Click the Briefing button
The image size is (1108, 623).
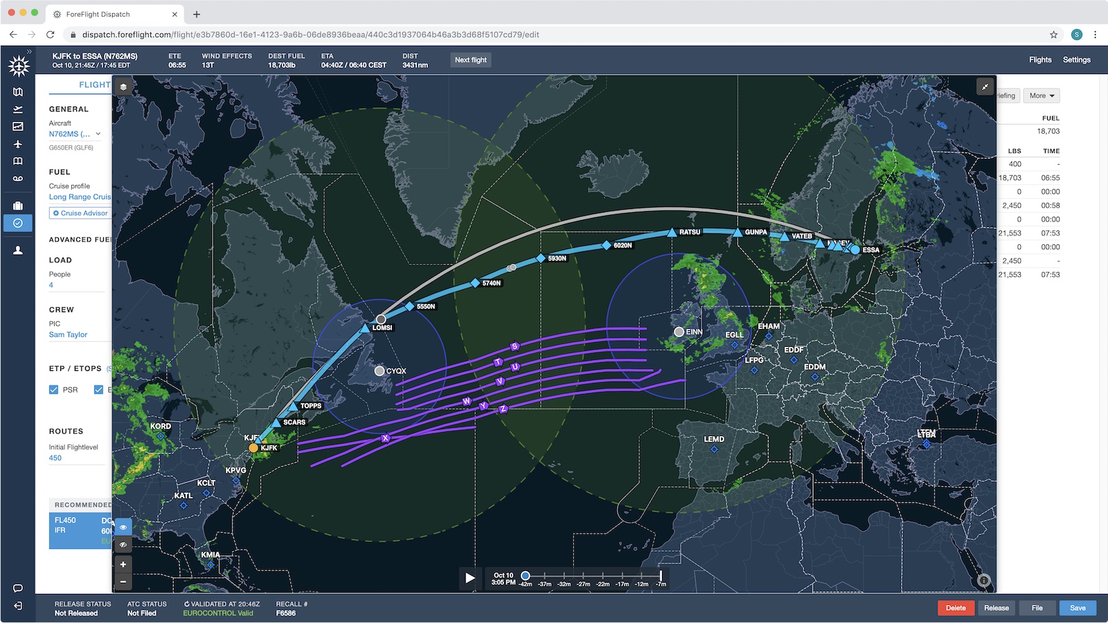point(1008,96)
